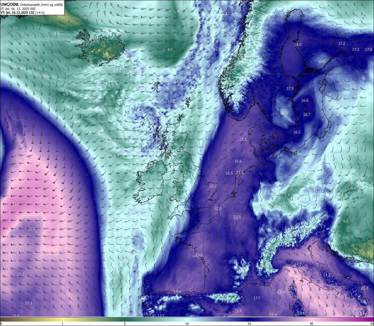Click the 50 mark on the color scale

[371, 323]
